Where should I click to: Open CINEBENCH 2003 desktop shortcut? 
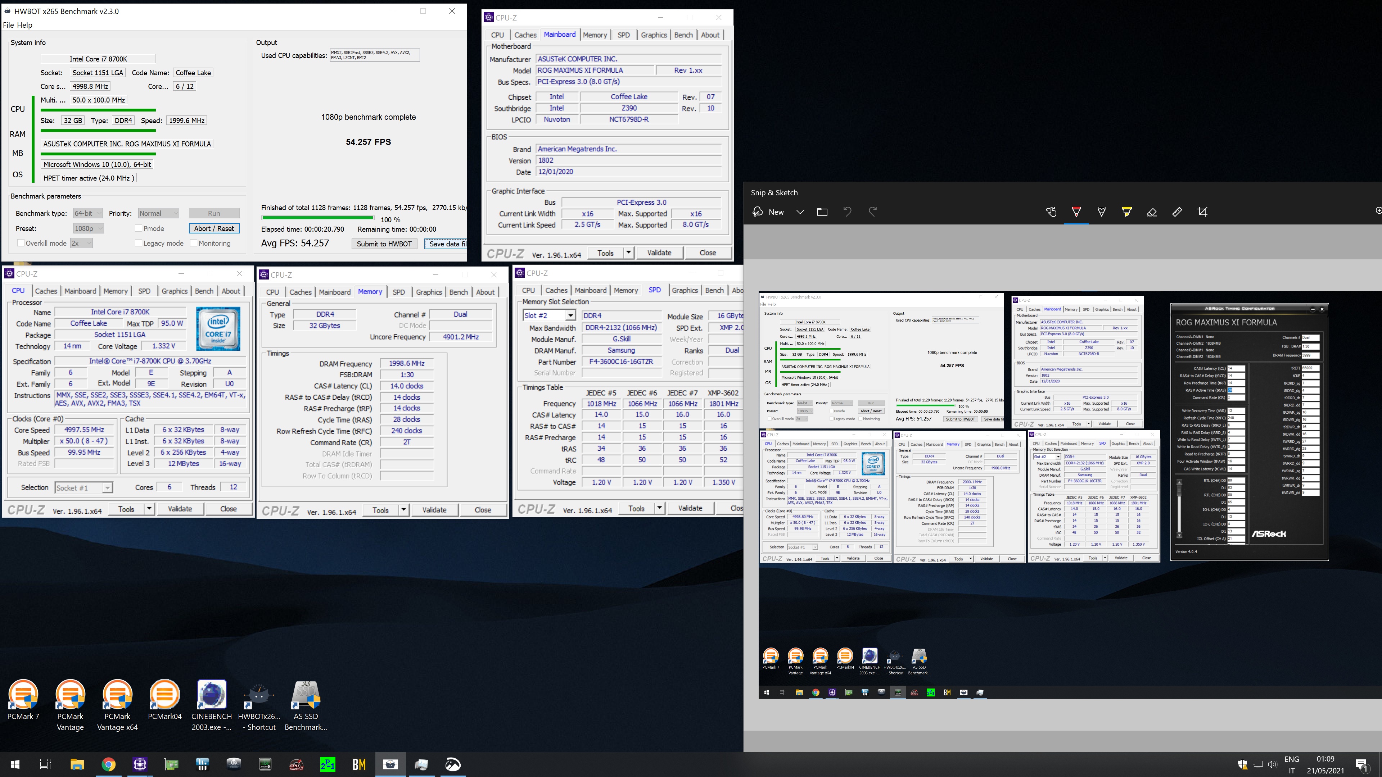pos(211,705)
